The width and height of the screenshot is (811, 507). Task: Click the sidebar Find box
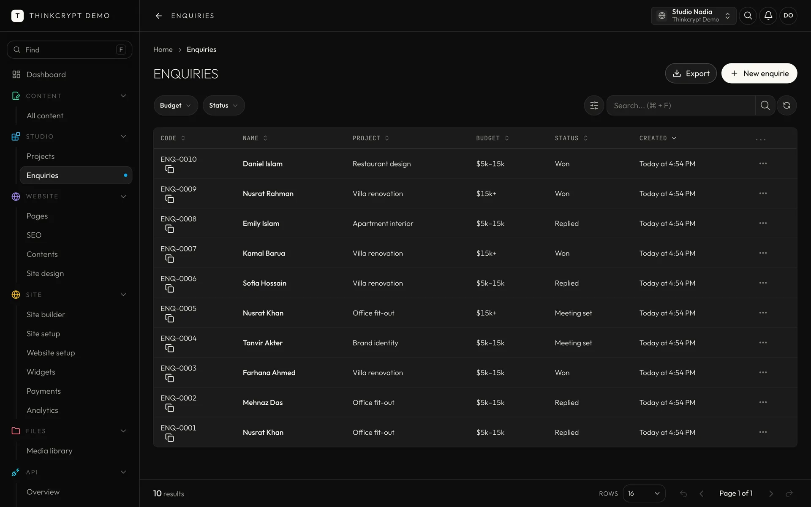(69, 50)
